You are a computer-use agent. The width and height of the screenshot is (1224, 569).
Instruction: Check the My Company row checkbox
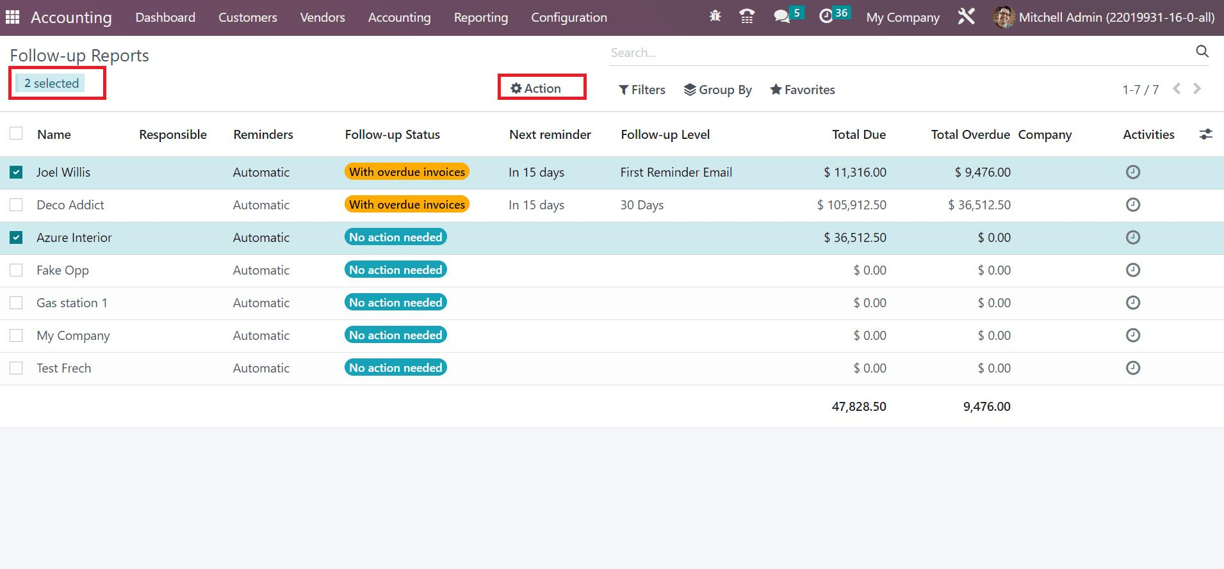coord(16,335)
